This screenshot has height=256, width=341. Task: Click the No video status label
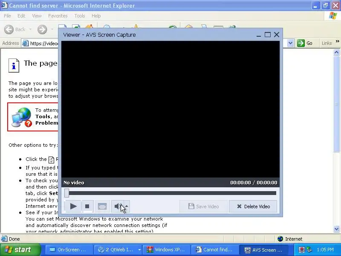pos(74,183)
